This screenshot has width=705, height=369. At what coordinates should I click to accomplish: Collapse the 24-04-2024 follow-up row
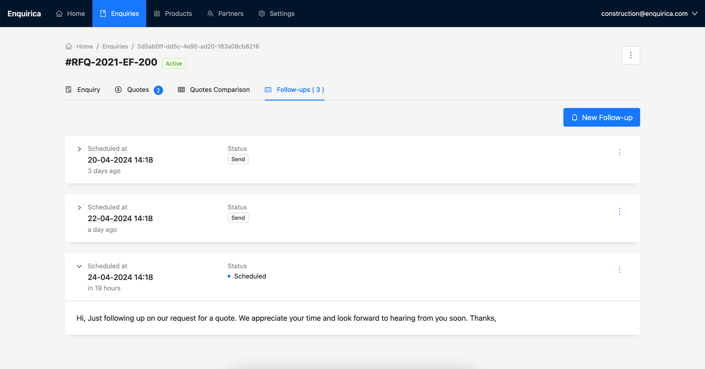click(79, 266)
